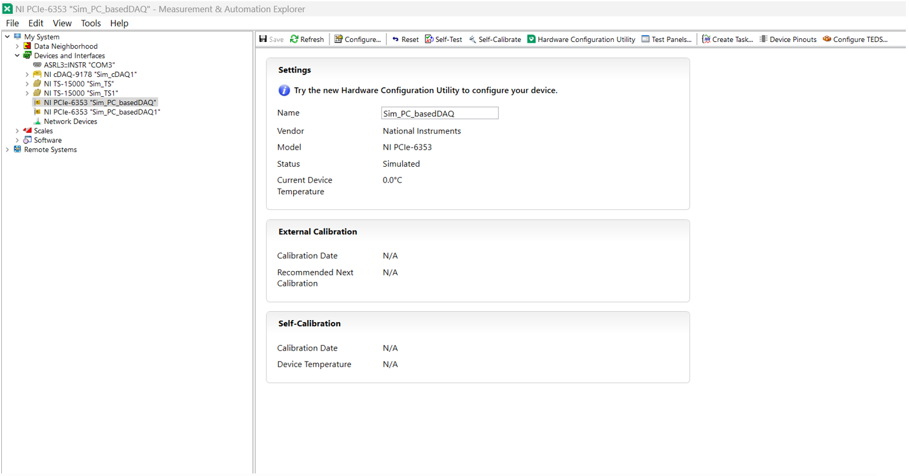909x476 pixels.
Task: Expand the NI cDAQ-9178 "Sim_cDAQ1" node
Action: pos(27,74)
